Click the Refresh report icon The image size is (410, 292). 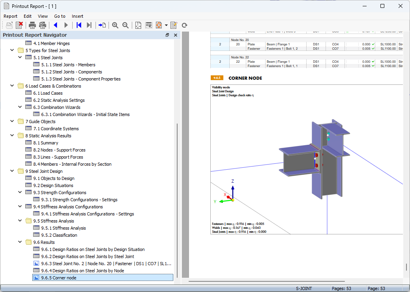(184, 25)
